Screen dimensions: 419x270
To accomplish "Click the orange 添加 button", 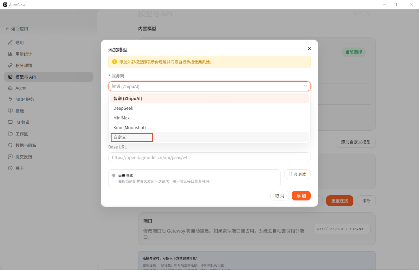I will tap(301, 196).
